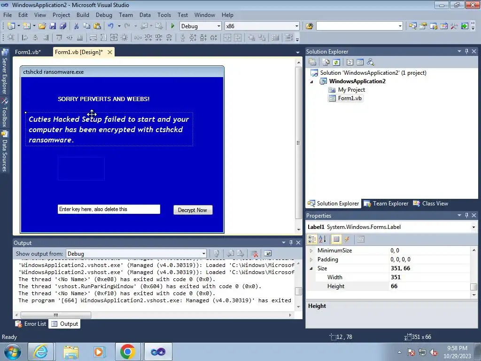This screenshot has height=361, width=481.
Task: Start debugging with the green play icon
Action: pyautogui.click(x=172, y=26)
